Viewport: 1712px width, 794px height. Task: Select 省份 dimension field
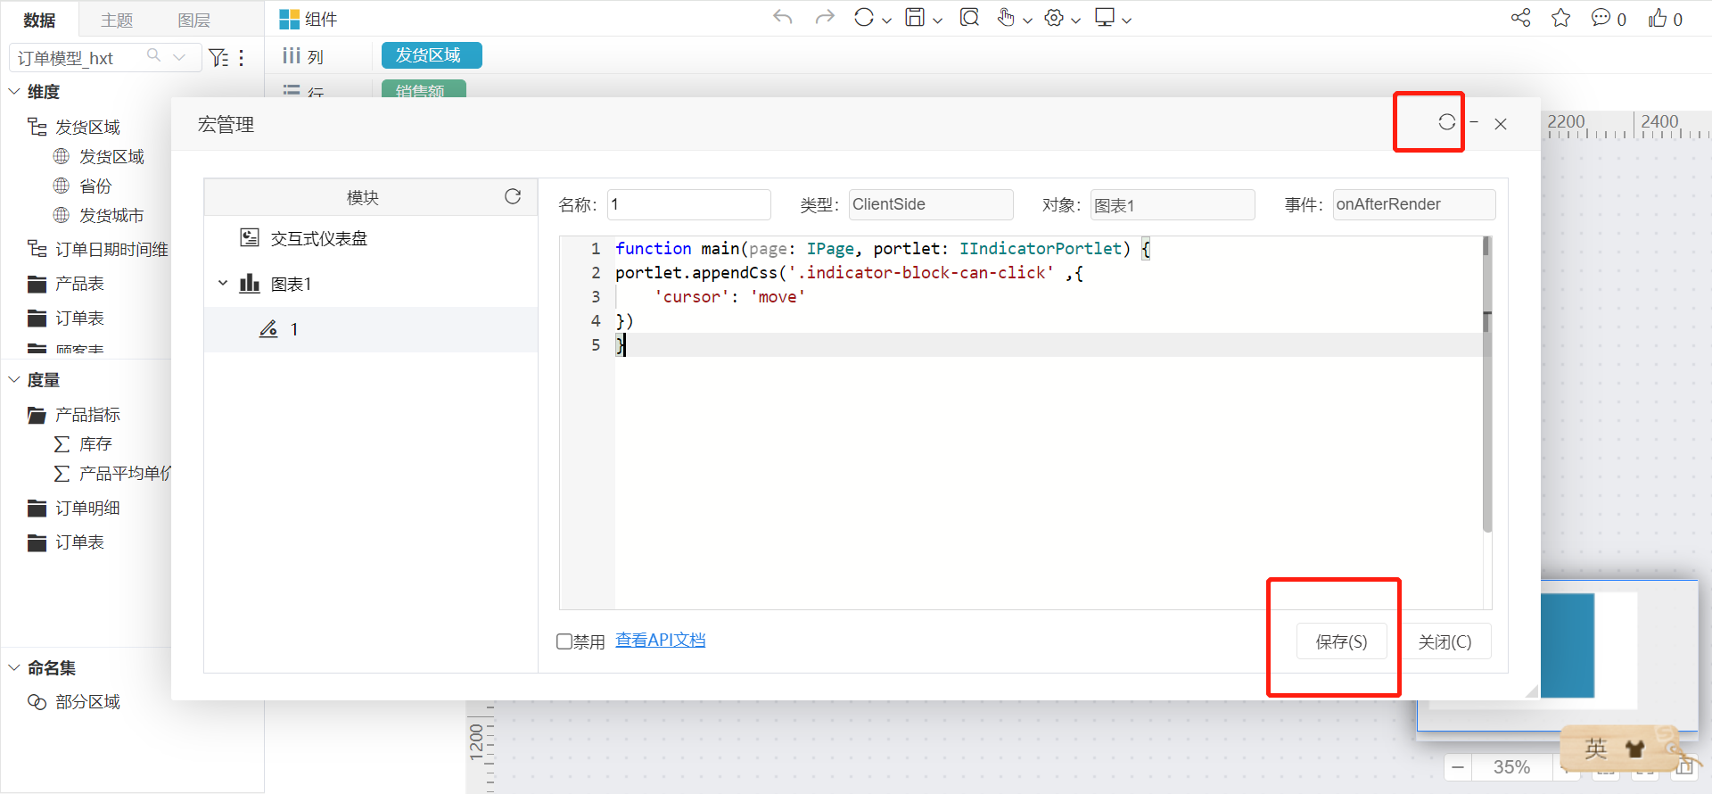click(x=95, y=186)
